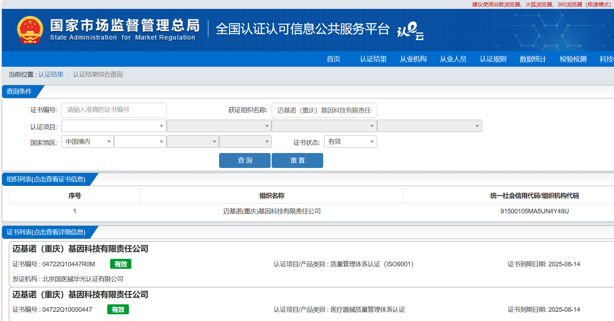This screenshot has height=321, width=614.
Task: Expand the third 认证项目 dropdown
Action: point(324,126)
